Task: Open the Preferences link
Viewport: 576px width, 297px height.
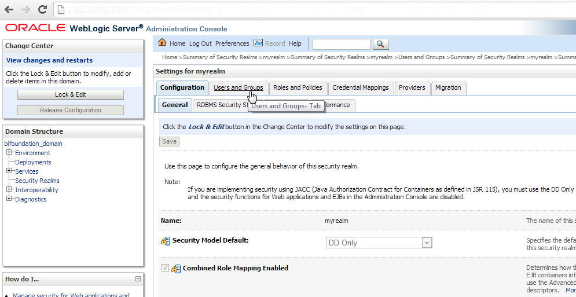Action: pos(232,43)
